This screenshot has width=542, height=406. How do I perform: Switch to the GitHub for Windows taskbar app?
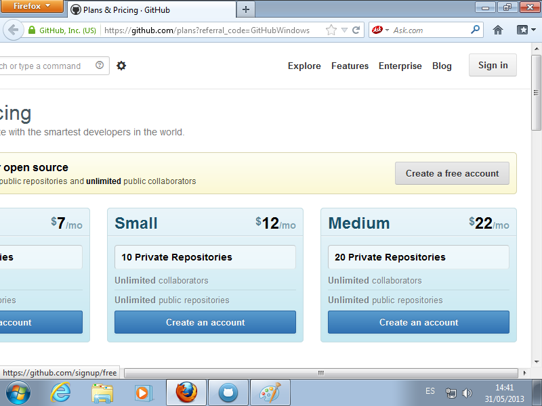click(x=228, y=392)
